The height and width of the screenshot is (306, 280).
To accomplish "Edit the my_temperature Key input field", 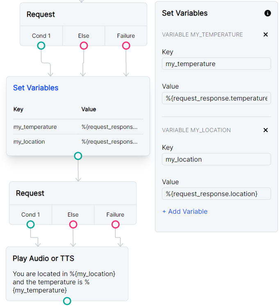I will (216, 64).
